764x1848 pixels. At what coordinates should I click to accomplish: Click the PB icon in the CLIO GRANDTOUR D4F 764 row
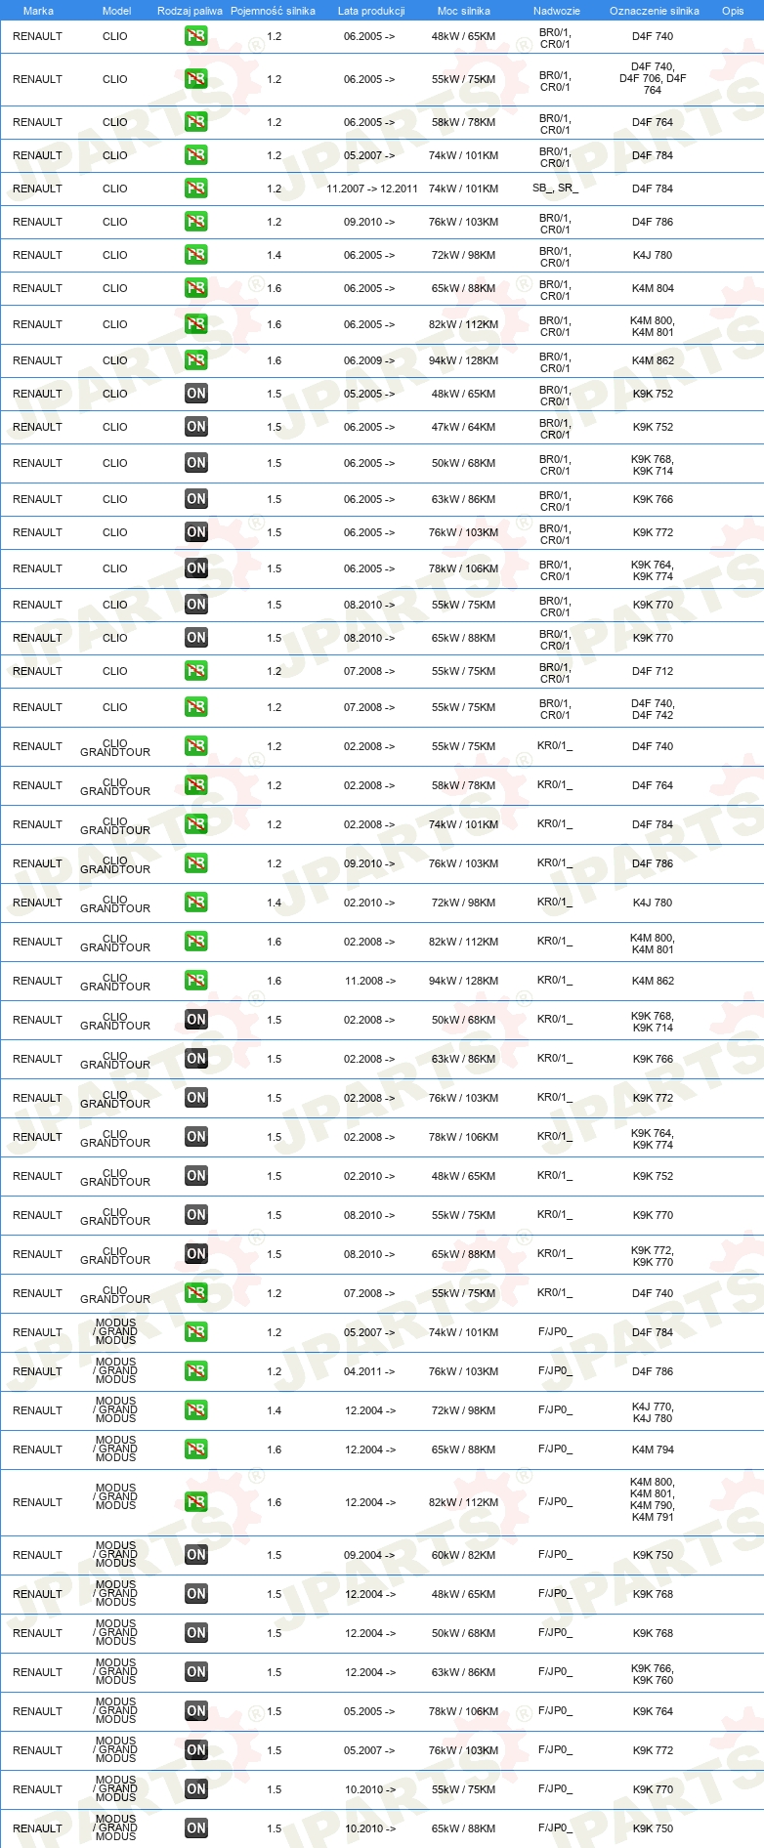tap(196, 785)
